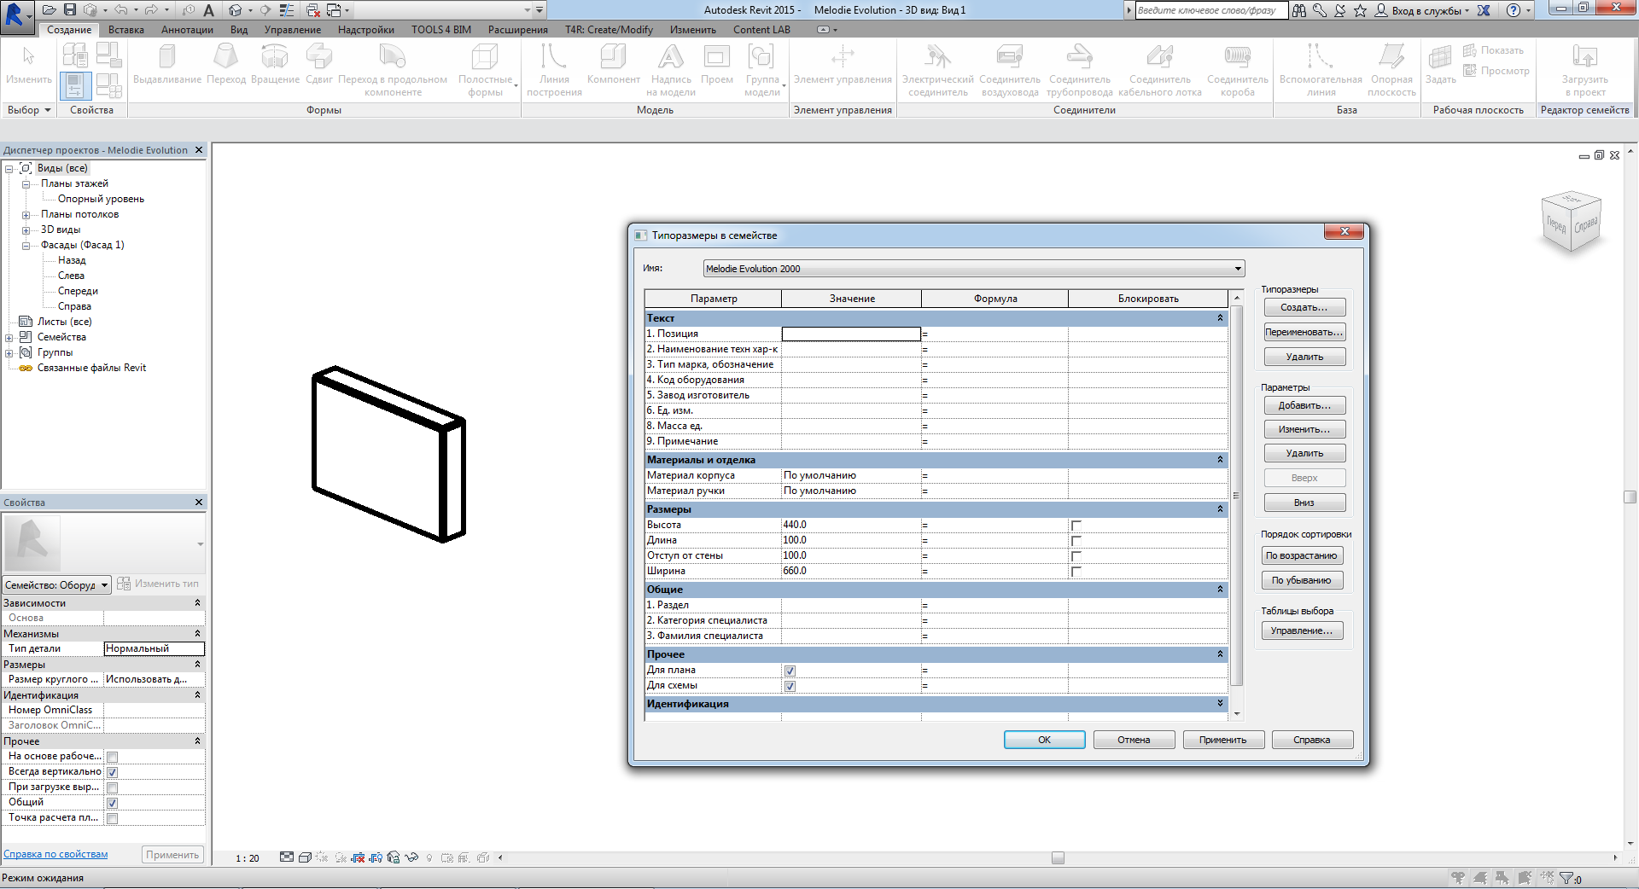Open the Help question mark icon

pos(1514,10)
